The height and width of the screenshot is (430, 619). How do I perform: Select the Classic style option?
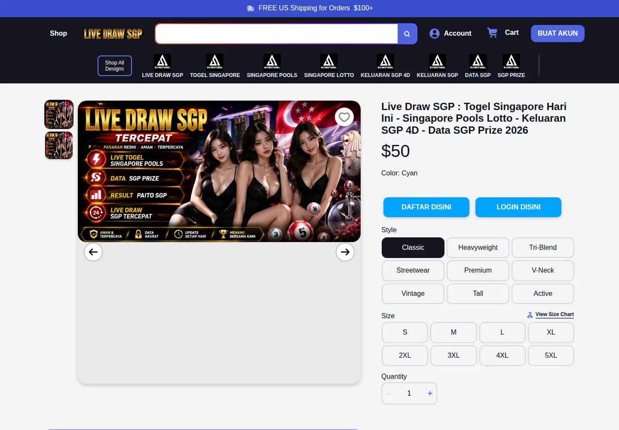[x=413, y=248]
